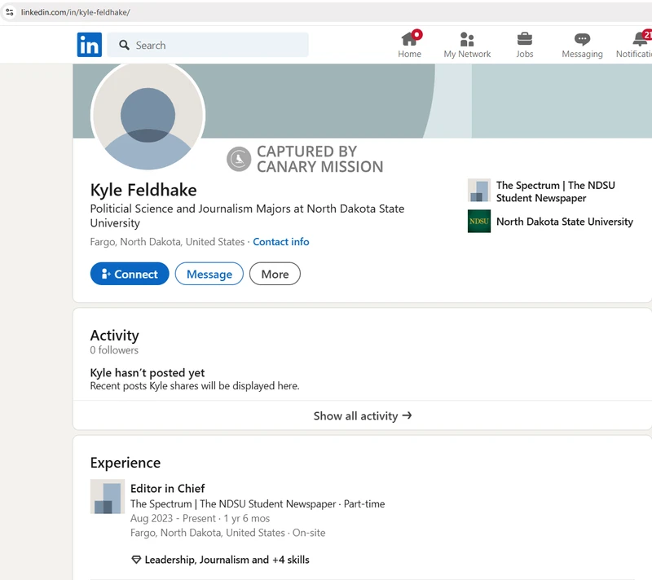Click the Message button
The width and height of the screenshot is (652, 580).
coord(209,274)
